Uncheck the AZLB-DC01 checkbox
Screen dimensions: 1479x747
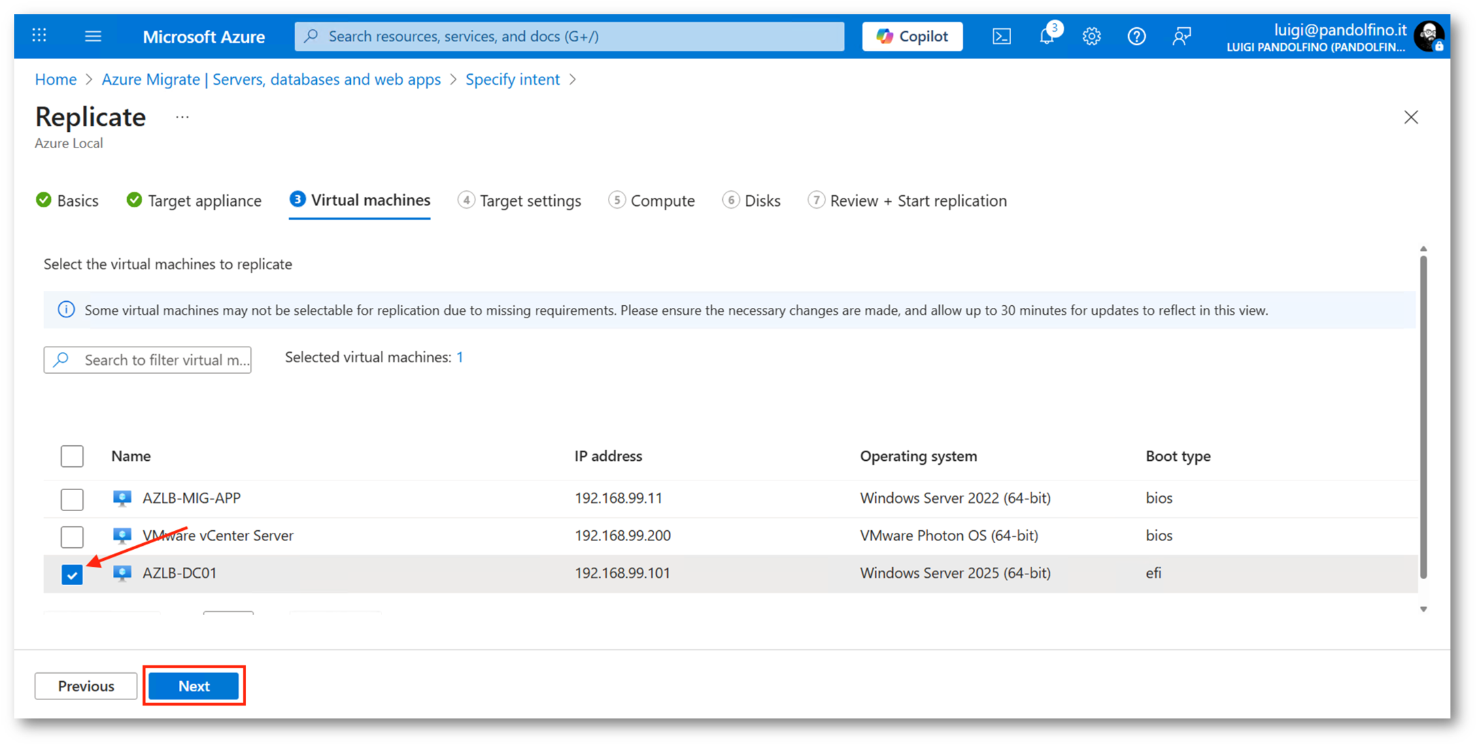[72, 574]
